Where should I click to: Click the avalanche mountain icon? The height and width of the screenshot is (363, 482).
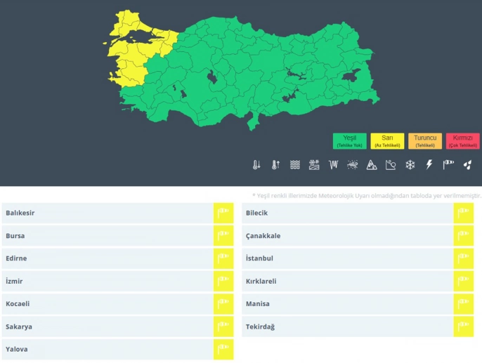point(372,165)
